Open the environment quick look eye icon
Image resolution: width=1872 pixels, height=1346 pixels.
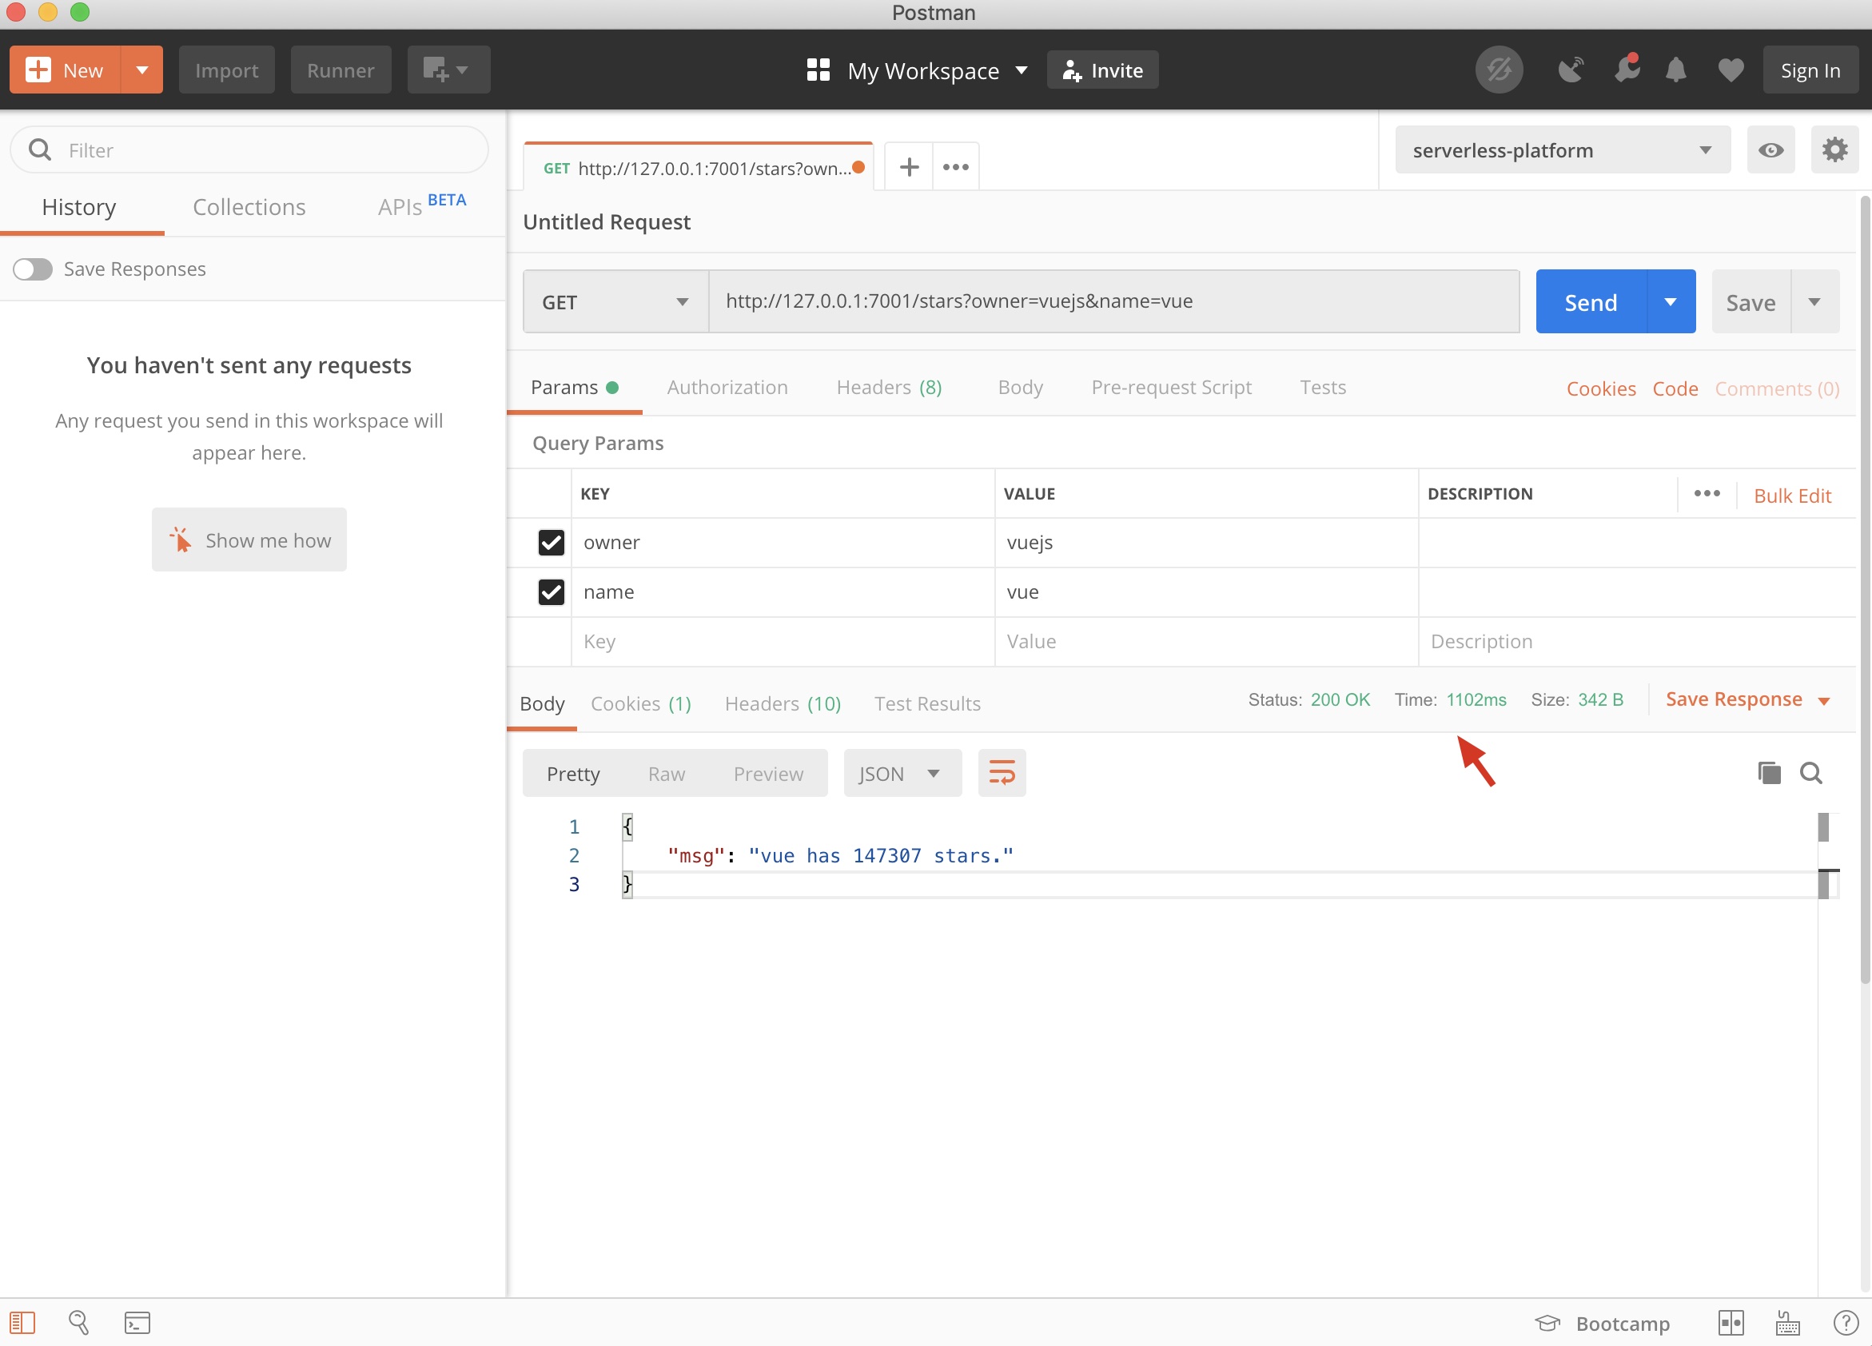coord(1770,150)
